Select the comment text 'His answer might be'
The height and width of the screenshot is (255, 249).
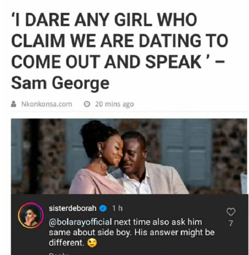pos(174,233)
